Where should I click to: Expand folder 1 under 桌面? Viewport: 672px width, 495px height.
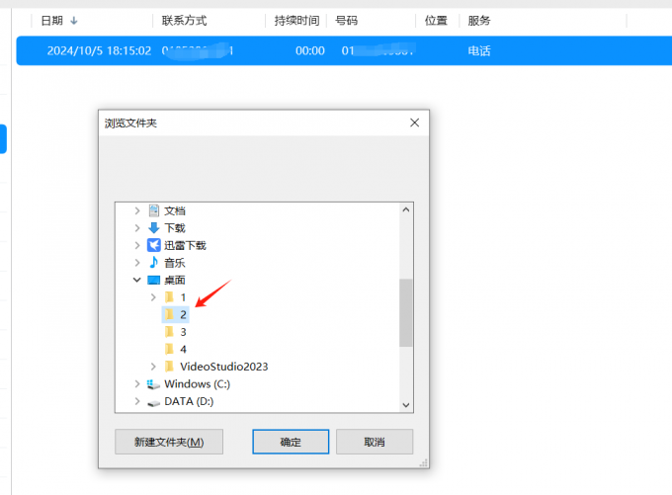[153, 297]
